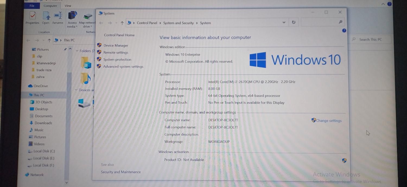Open Control Panel Home
Viewport: 407px width, 187px height.
click(x=119, y=35)
